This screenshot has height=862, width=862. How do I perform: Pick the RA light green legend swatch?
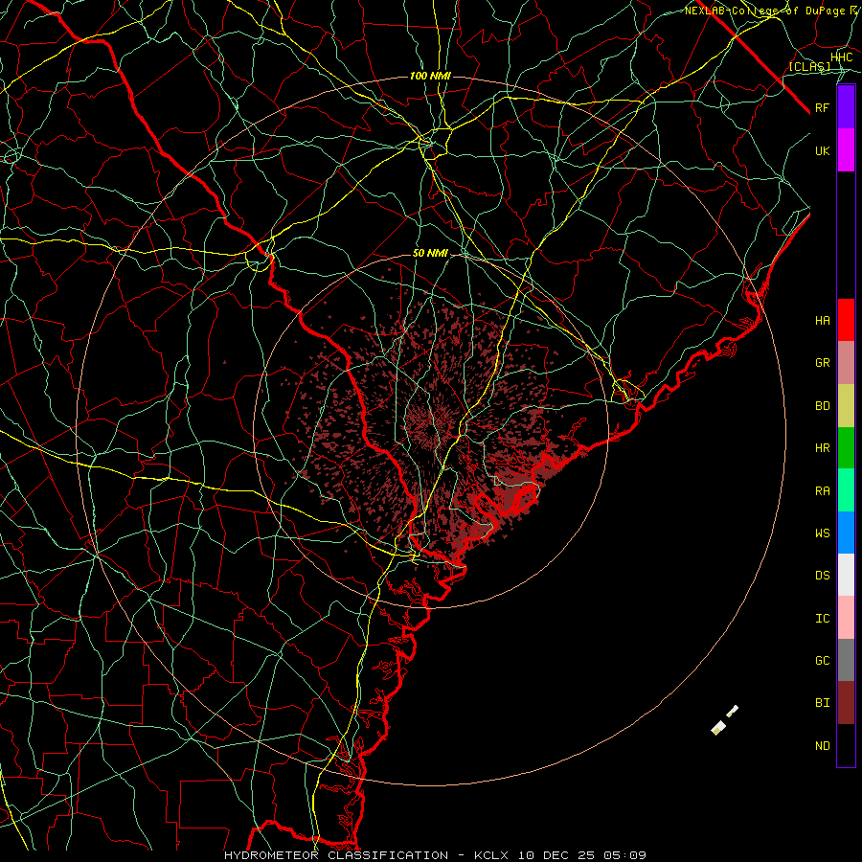(x=846, y=490)
